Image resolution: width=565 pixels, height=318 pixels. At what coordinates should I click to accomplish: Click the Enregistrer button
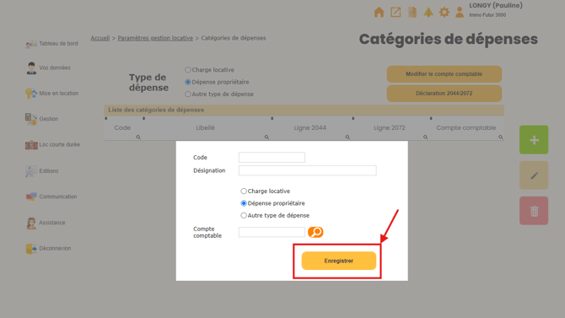click(x=339, y=261)
